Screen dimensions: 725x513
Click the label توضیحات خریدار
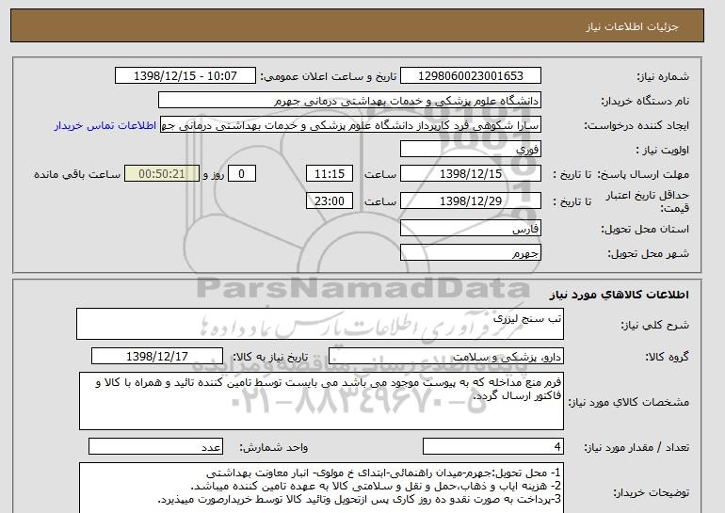click(x=651, y=492)
